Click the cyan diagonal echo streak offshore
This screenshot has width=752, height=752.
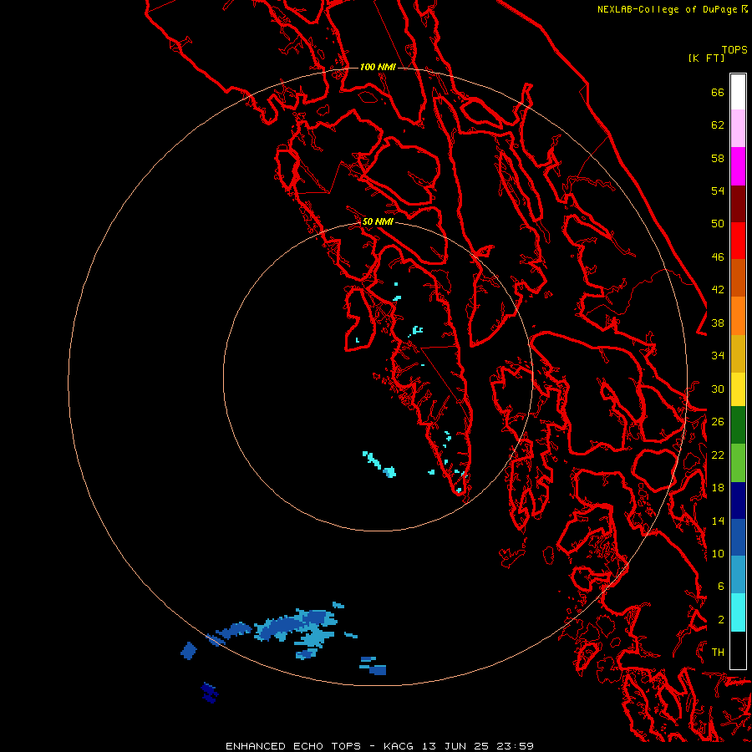click(x=379, y=465)
